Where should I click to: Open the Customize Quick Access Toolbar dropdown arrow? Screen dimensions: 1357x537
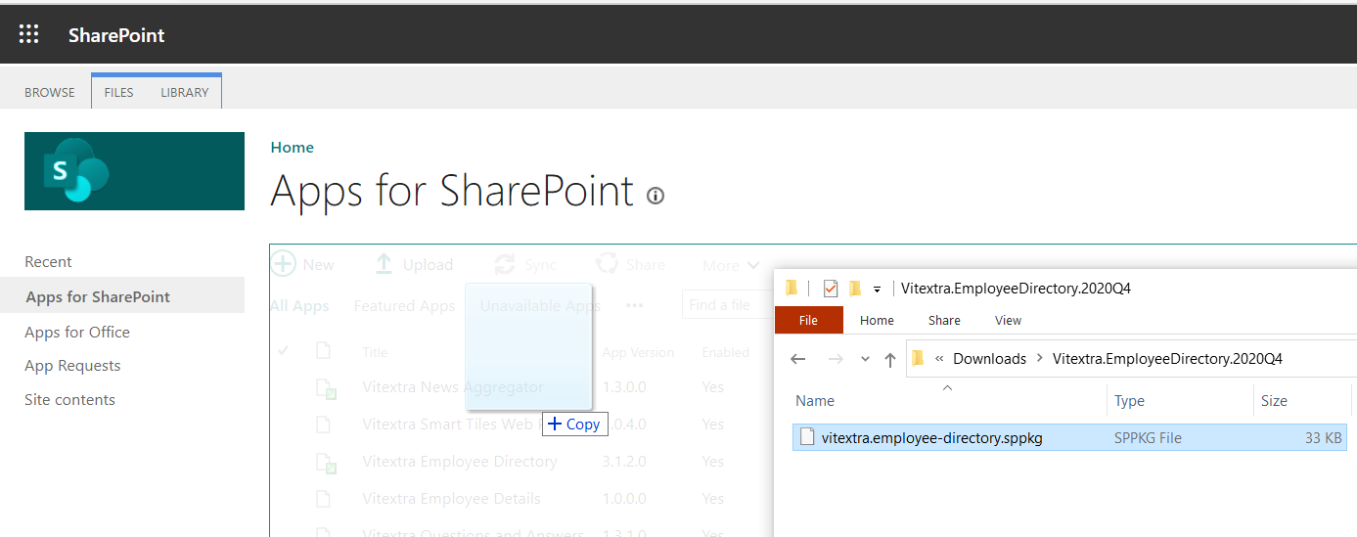coord(877,289)
